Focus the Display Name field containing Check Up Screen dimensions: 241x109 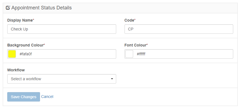pos(62,29)
